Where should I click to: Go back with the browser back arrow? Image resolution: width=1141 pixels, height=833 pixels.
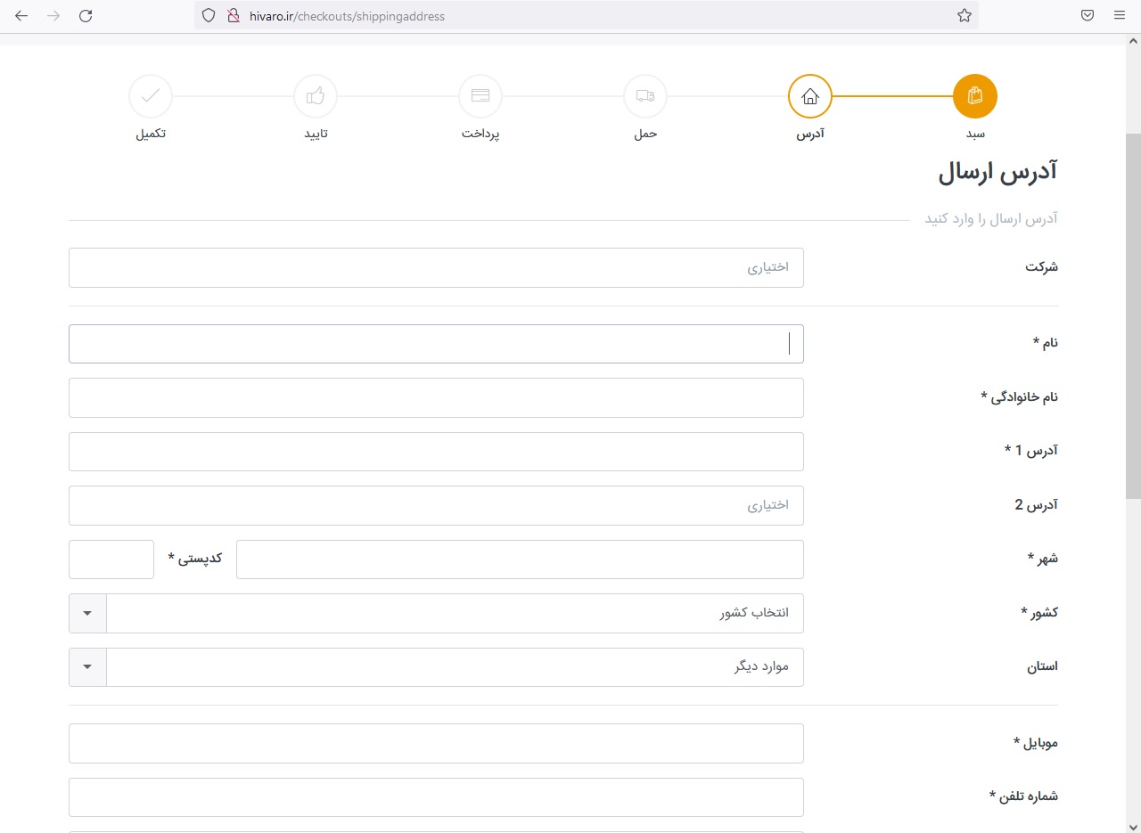[21, 16]
